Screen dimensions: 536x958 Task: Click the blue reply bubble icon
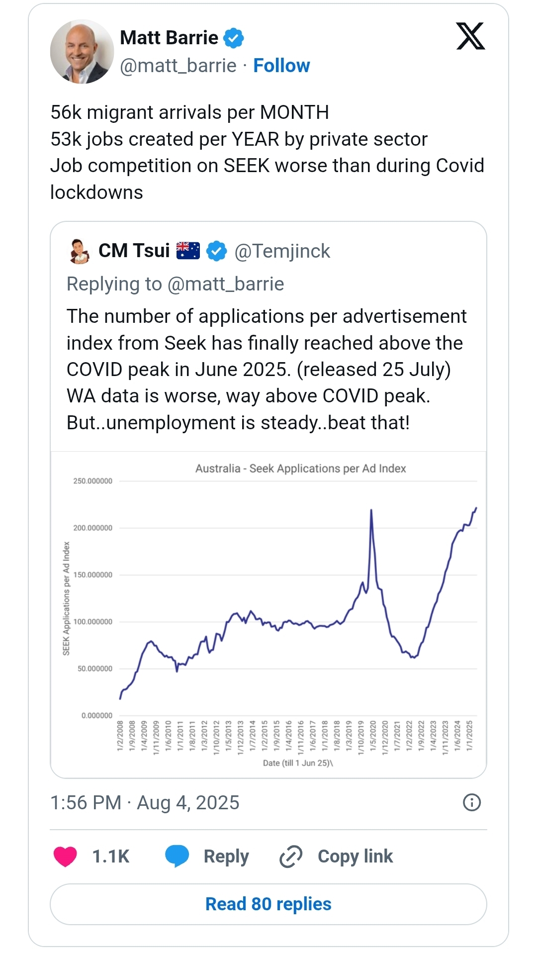(177, 856)
